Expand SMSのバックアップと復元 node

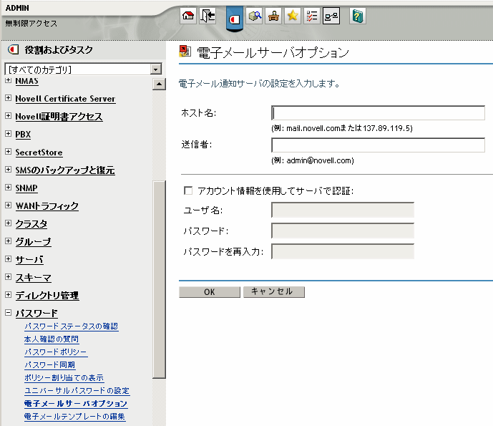click(9, 170)
